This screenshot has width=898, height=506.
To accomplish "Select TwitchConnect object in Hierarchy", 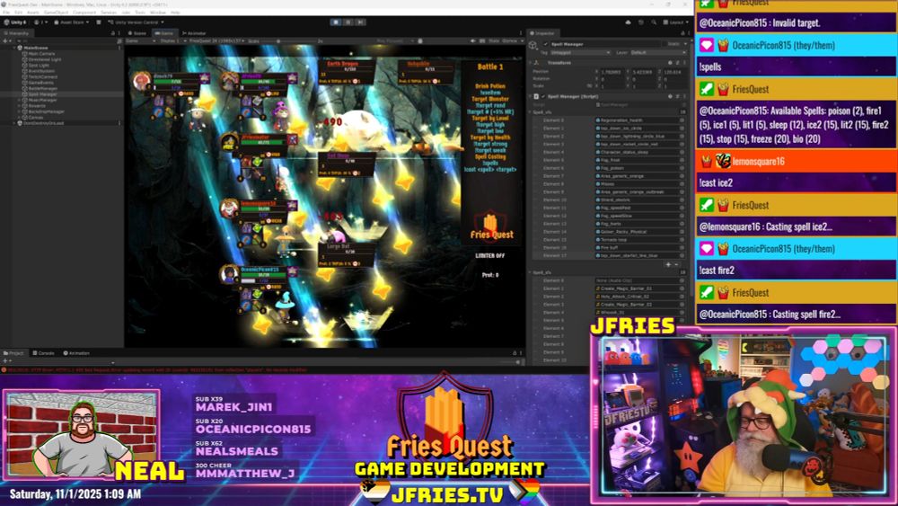I will point(42,76).
